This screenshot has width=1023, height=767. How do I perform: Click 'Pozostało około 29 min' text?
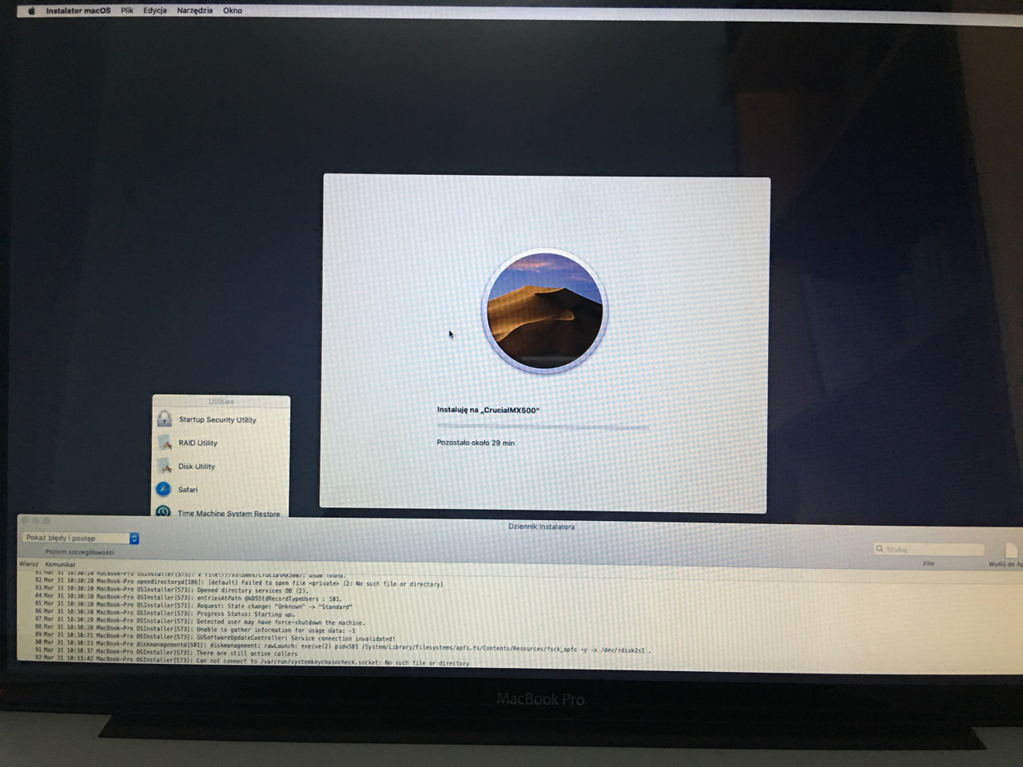476,443
